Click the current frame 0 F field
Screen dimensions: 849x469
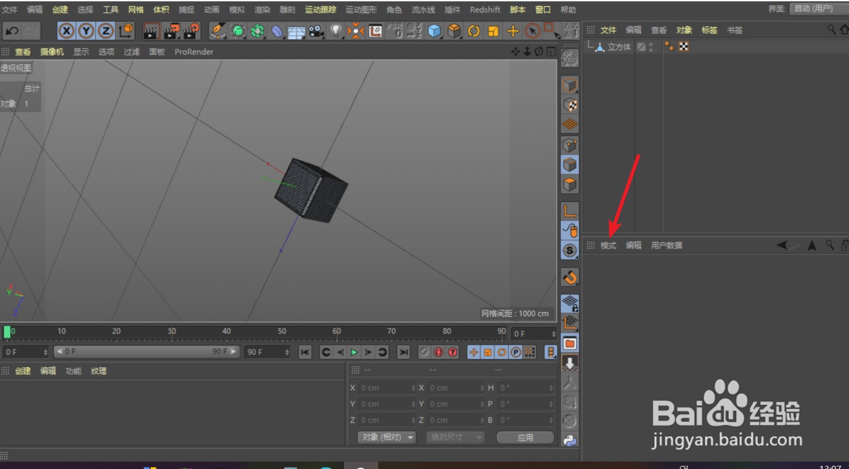click(534, 334)
